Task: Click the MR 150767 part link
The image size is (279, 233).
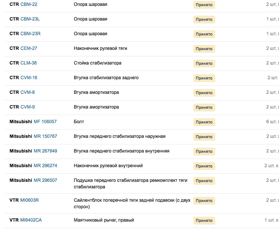Action: 45,137
